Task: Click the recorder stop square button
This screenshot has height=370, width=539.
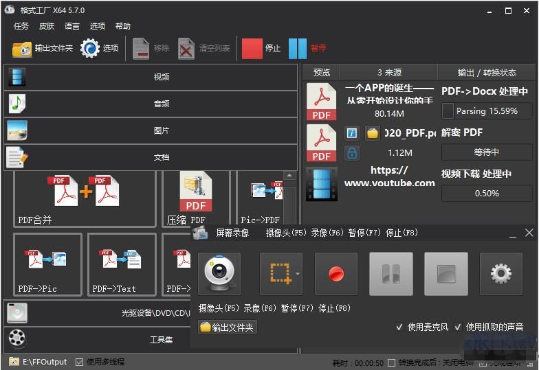Action: (445, 274)
